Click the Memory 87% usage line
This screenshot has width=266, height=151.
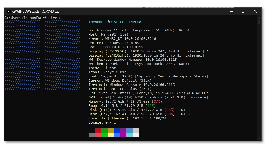click(x=125, y=101)
